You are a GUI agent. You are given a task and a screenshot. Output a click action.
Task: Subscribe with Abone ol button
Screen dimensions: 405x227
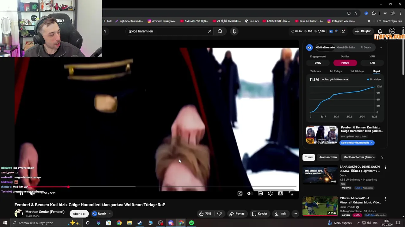pyautogui.click(x=79, y=214)
